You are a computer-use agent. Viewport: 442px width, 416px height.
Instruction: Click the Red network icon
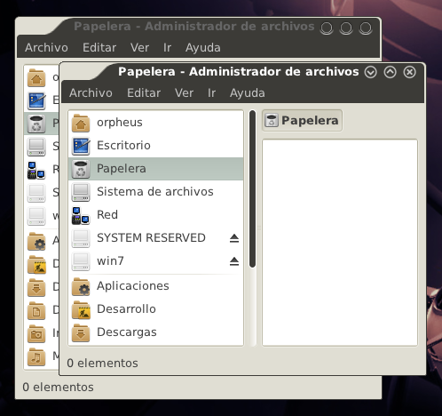click(x=81, y=215)
